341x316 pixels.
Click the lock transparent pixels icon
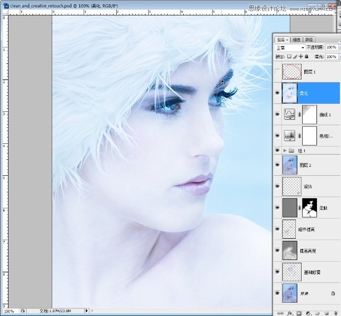[289, 56]
